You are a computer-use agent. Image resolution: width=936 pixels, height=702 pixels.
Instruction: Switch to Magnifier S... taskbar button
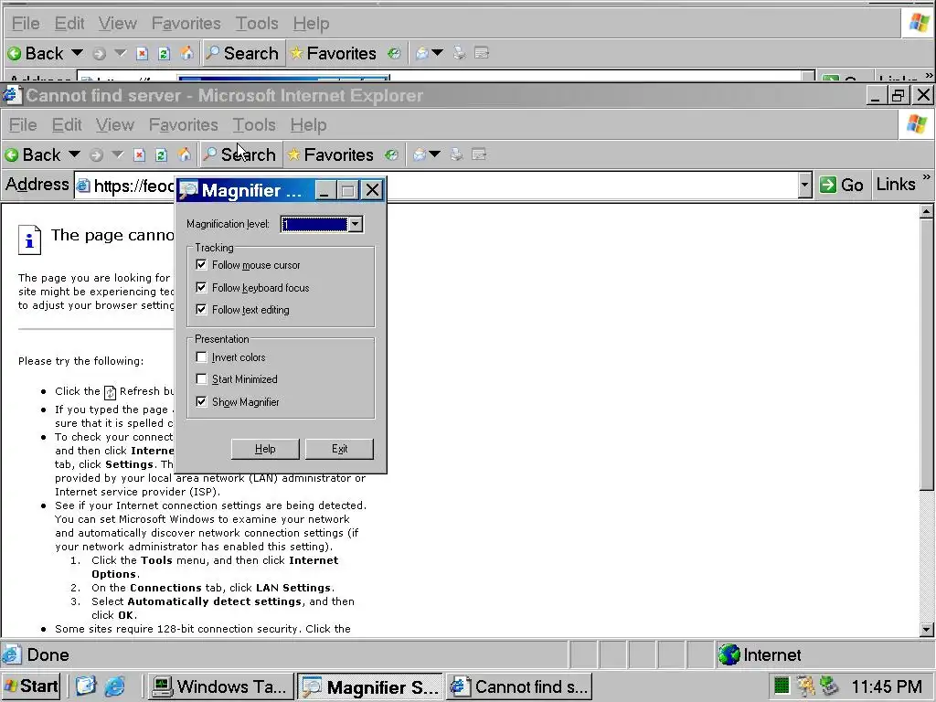coord(370,686)
